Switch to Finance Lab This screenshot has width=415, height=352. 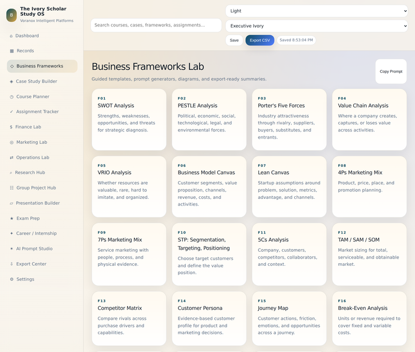tap(42, 127)
